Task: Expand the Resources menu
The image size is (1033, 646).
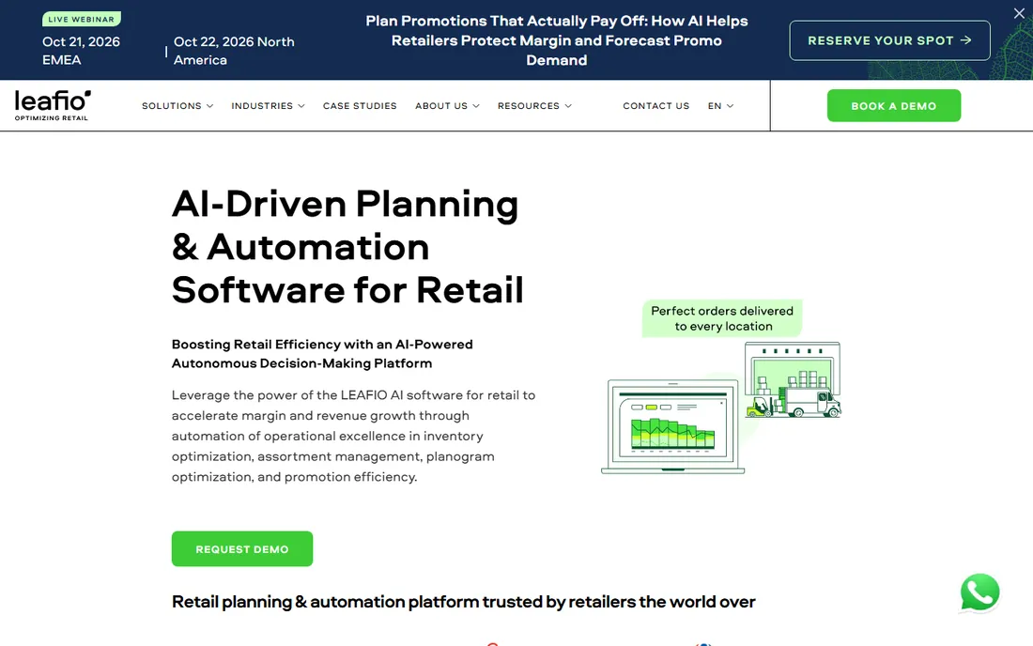Action: [534, 106]
